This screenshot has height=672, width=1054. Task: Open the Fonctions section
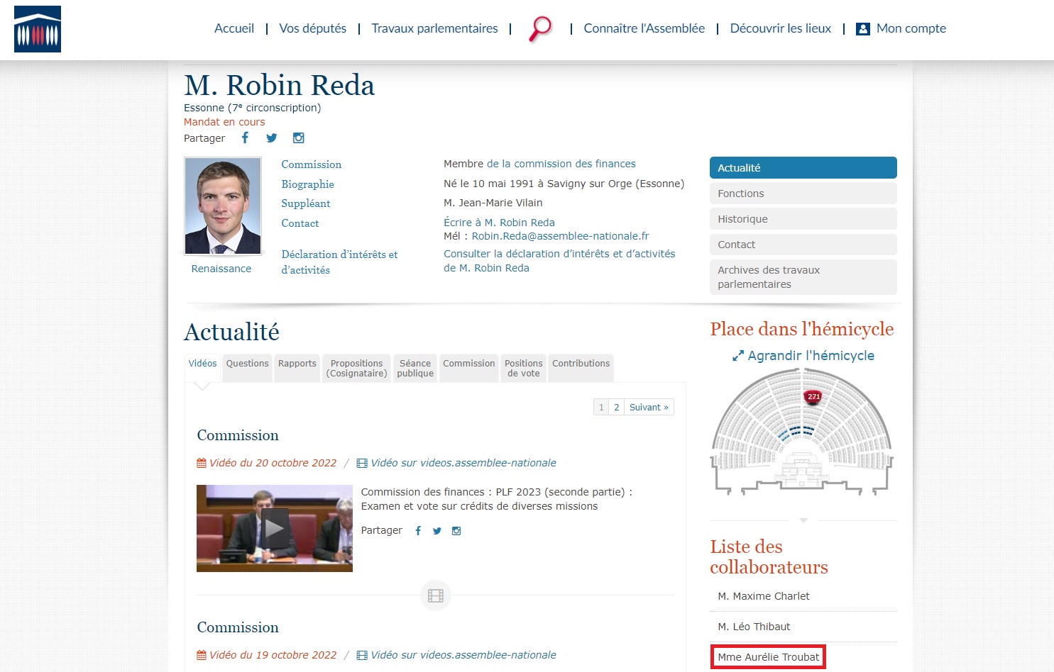[x=803, y=194]
